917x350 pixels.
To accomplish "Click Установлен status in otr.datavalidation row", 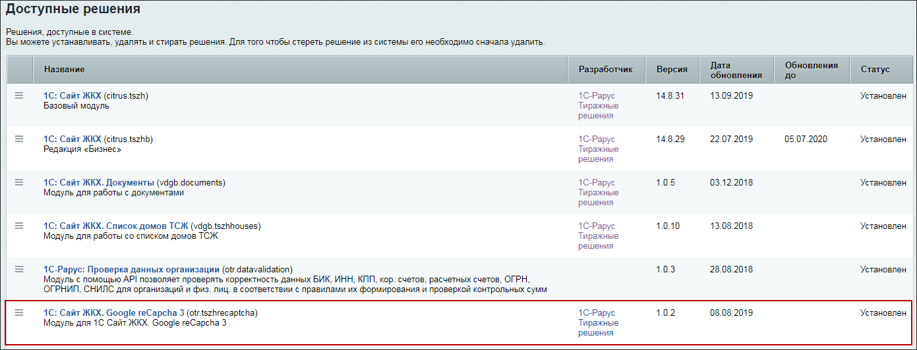I will click(883, 269).
